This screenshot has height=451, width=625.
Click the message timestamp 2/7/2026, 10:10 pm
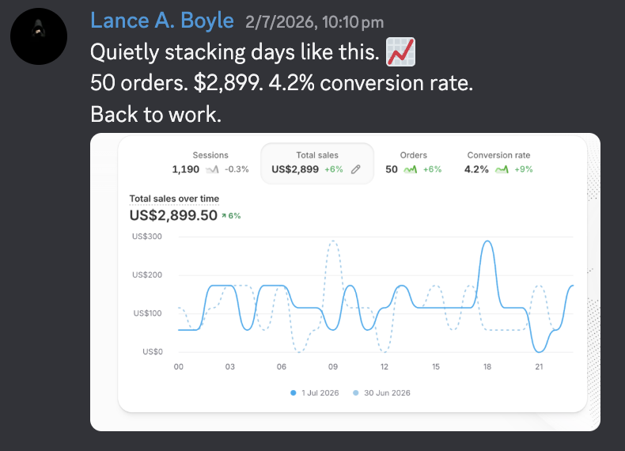[x=315, y=22]
